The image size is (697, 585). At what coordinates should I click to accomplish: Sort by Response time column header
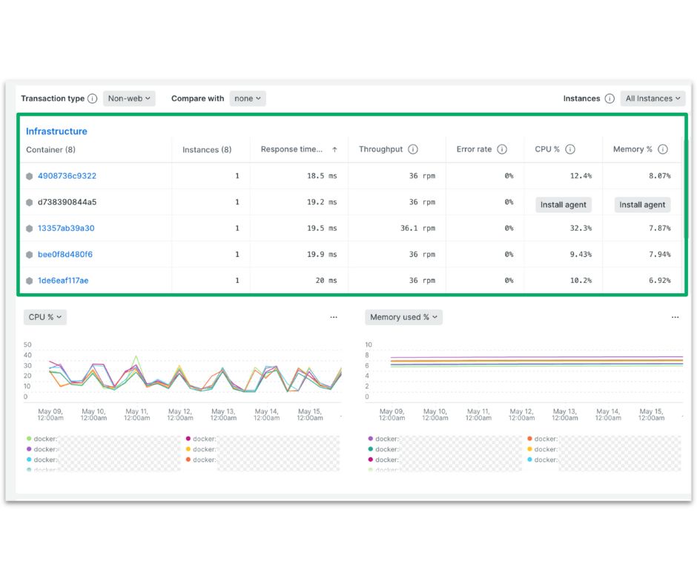point(291,149)
